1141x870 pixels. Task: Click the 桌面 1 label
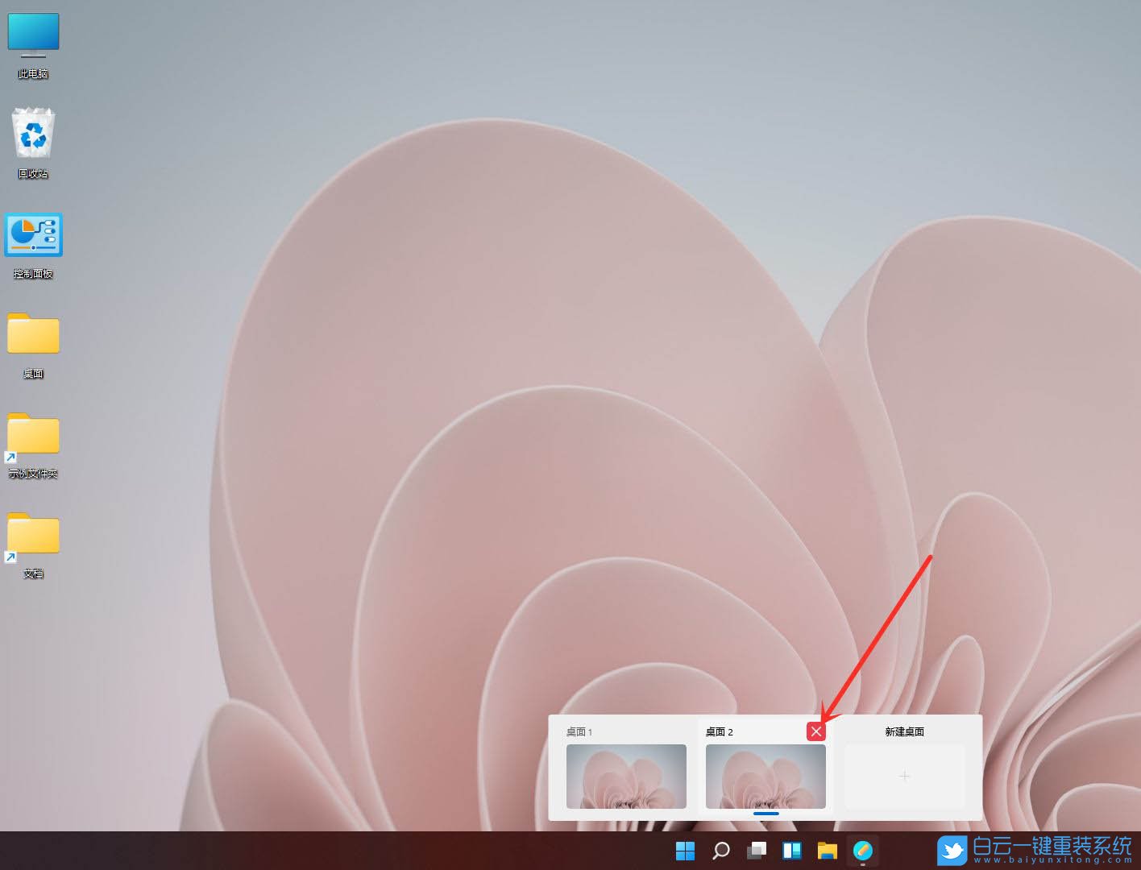(x=580, y=731)
